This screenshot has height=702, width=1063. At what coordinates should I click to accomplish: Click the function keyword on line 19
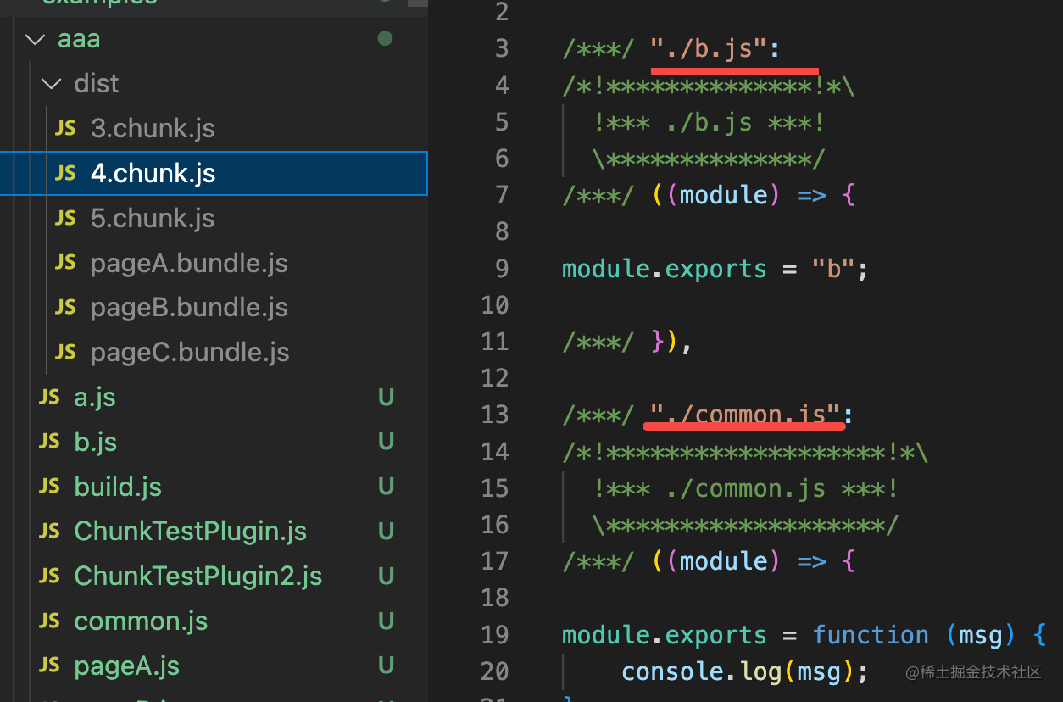[871, 635]
